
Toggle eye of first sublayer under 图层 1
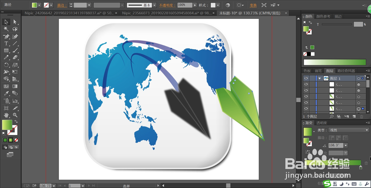click(x=306, y=84)
